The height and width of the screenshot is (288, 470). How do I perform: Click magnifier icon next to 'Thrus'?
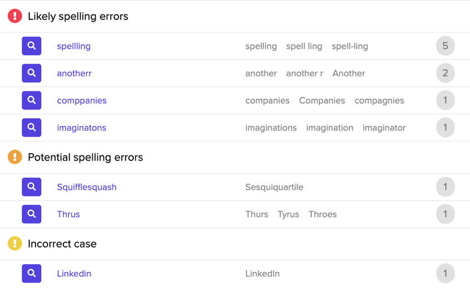point(32,214)
